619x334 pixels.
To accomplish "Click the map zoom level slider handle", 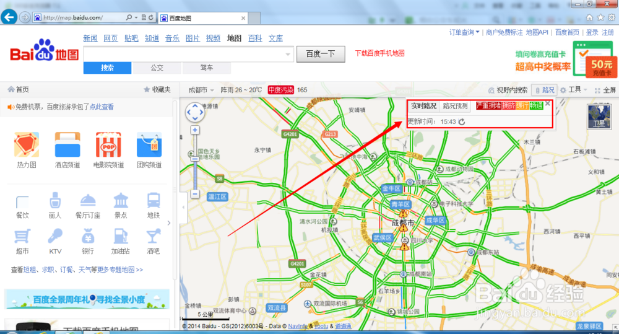I will (195, 159).
